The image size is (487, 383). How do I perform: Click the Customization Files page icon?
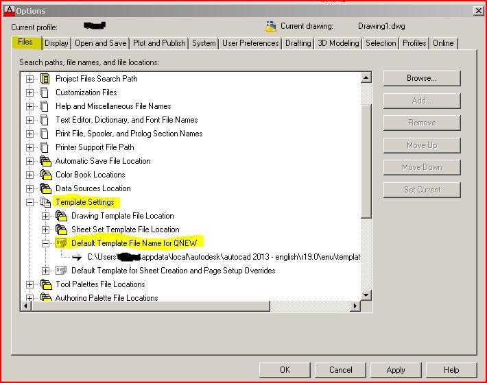coord(45,92)
